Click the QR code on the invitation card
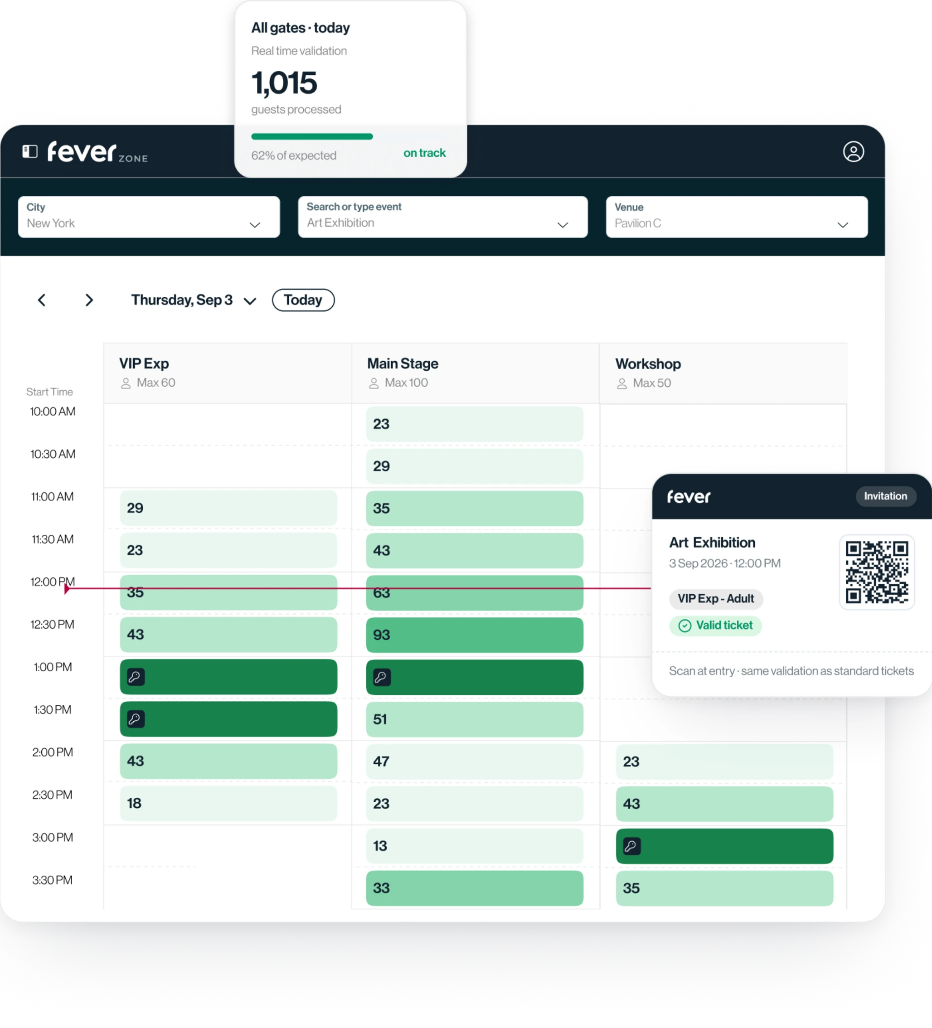Image resolution: width=932 pixels, height=1028 pixels. 877,572
